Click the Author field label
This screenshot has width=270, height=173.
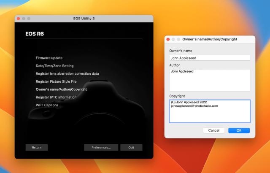(175, 65)
